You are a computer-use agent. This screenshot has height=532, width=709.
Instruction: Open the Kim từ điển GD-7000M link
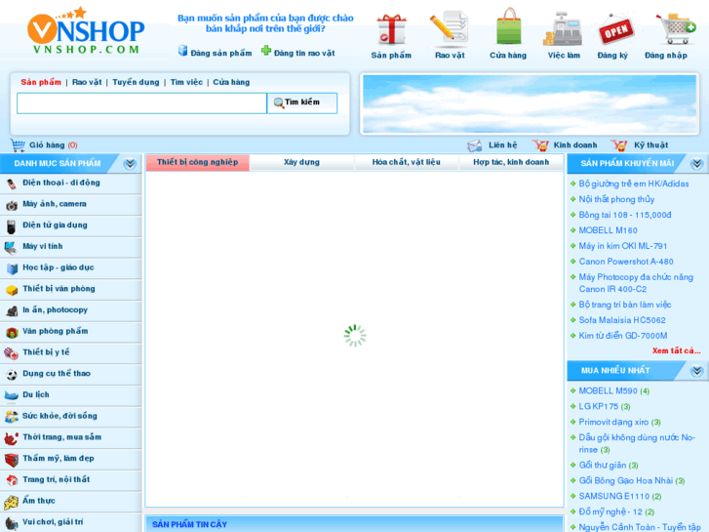point(623,336)
